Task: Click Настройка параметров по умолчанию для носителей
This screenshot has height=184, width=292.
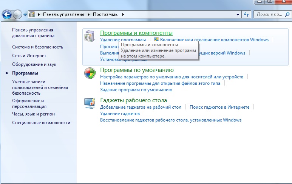Action: 172,77
